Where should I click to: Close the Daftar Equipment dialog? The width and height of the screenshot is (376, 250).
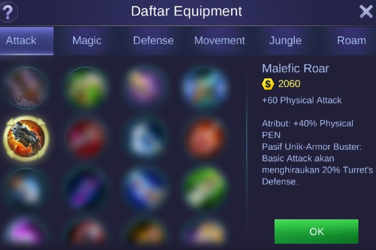366,11
